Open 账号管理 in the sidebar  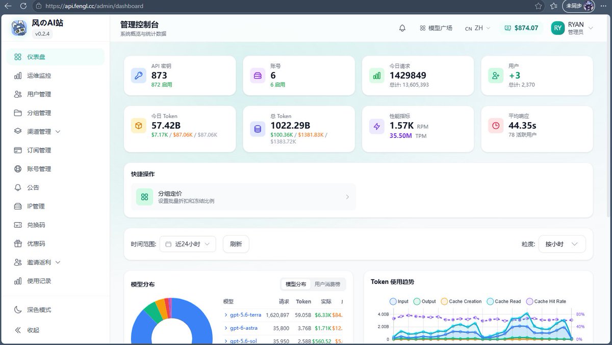click(x=55, y=169)
